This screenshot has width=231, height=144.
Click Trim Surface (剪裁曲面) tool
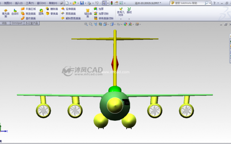click(x=68, y=14)
